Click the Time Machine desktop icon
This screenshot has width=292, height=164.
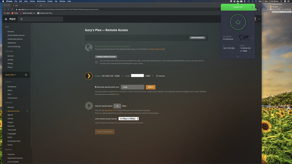click(x=271, y=4)
